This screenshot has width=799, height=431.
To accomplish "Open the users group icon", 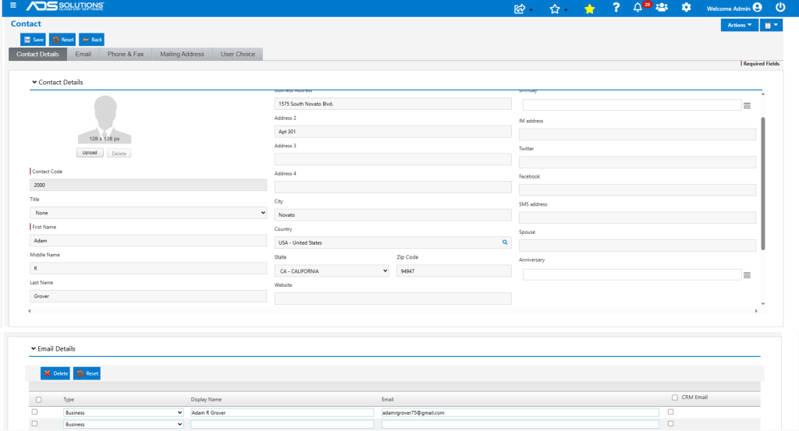I will [x=662, y=8].
